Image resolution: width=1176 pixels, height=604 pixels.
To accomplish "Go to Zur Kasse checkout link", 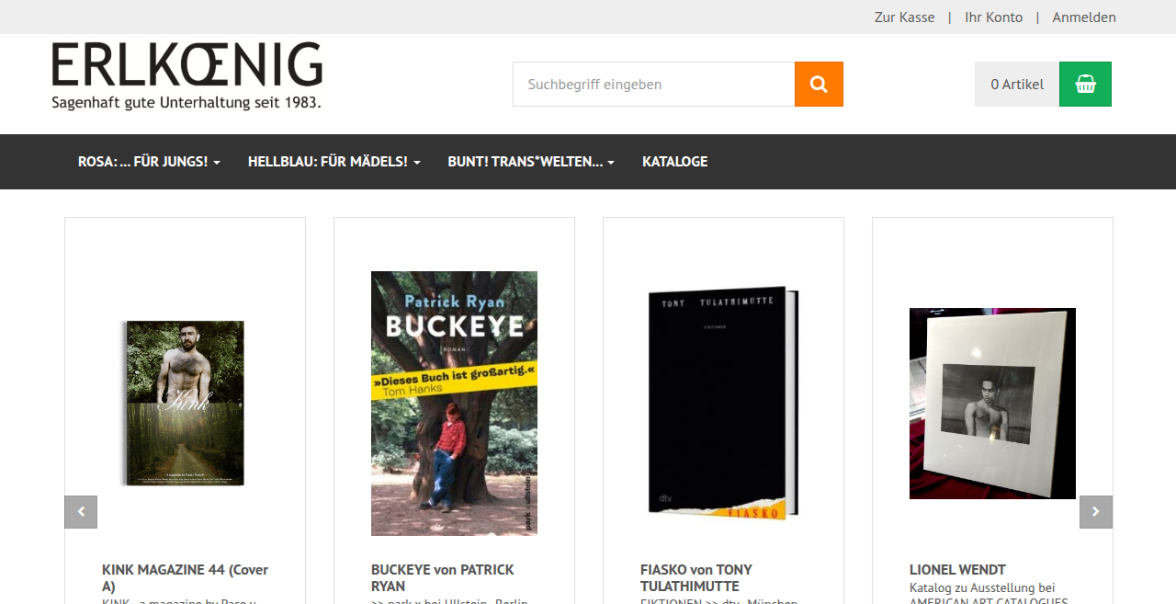I will pyautogui.click(x=905, y=17).
